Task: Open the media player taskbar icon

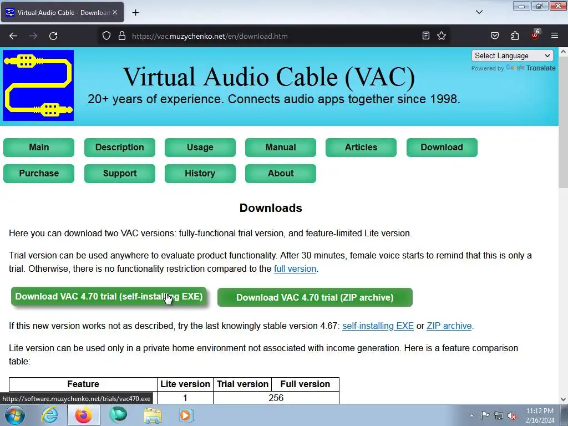Action: pos(186,415)
